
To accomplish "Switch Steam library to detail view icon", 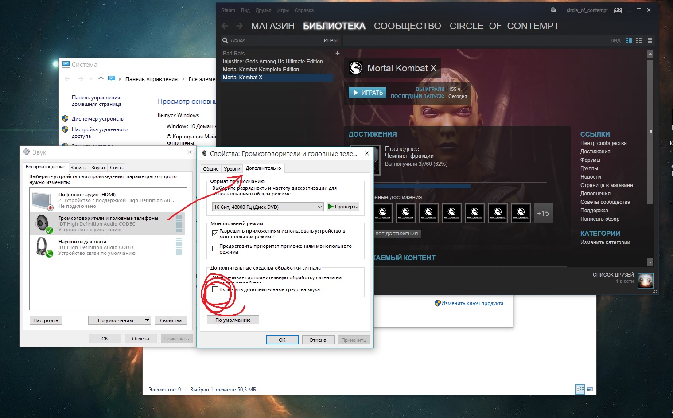I will click(628, 40).
